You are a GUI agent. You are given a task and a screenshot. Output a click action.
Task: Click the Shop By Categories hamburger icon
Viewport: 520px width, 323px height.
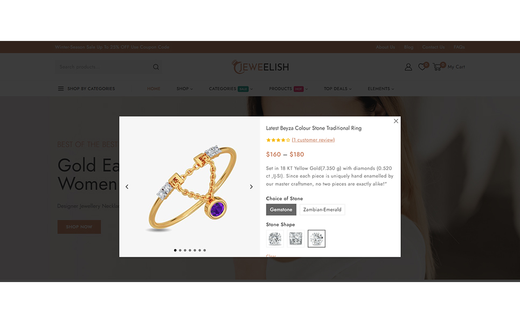point(61,89)
